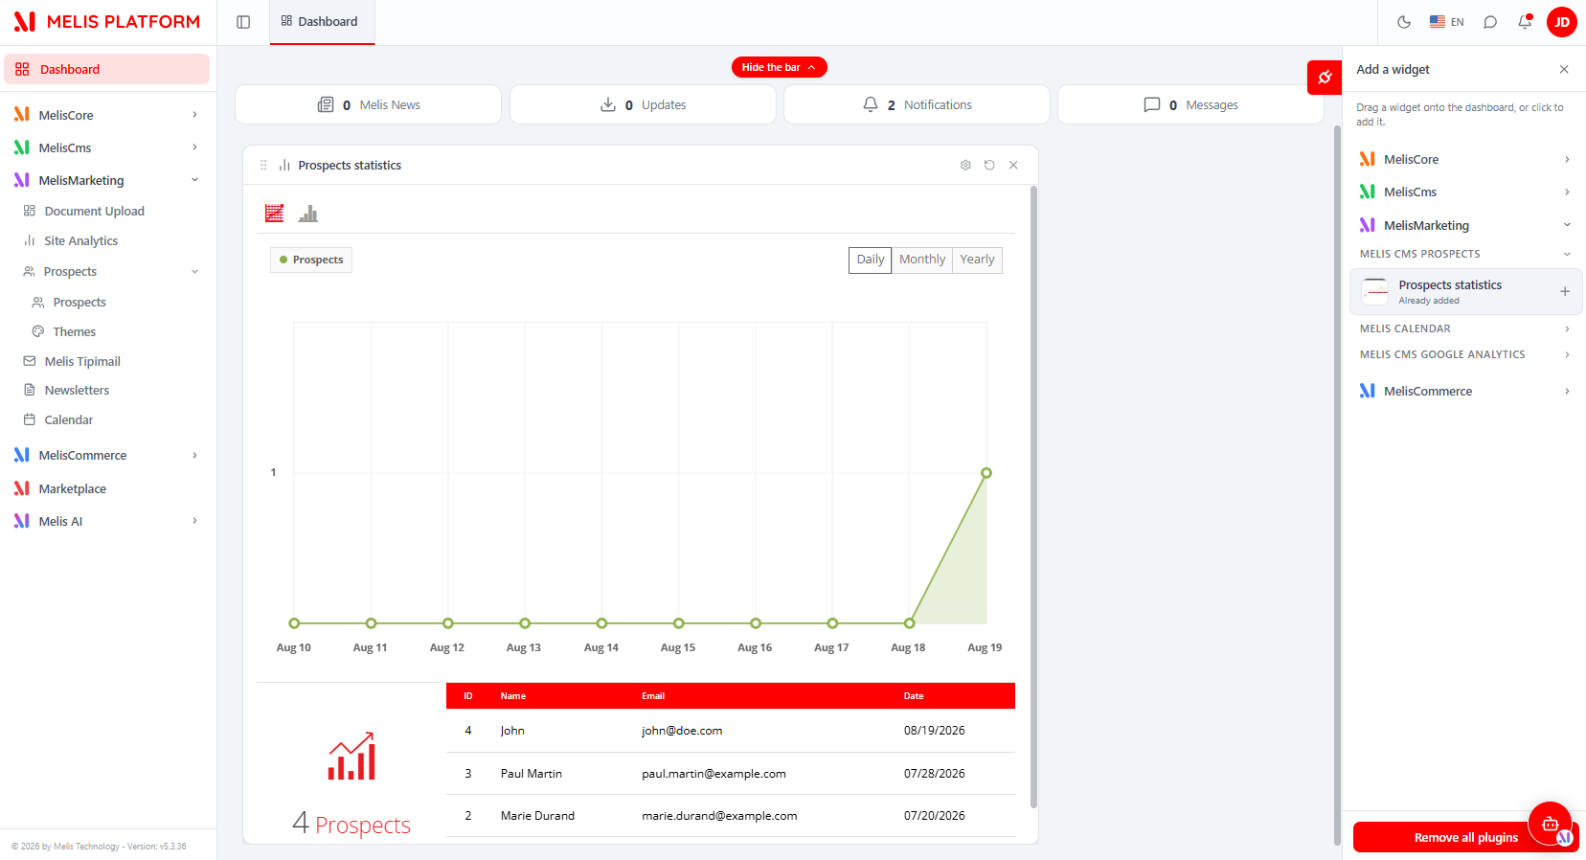Expand MelisCms in left sidebar
Viewport: 1586px width, 860px height.
coord(107,147)
